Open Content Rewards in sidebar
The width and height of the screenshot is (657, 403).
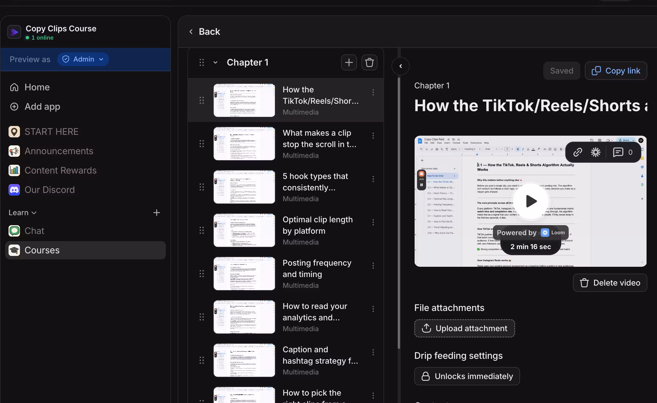(60, 170)
